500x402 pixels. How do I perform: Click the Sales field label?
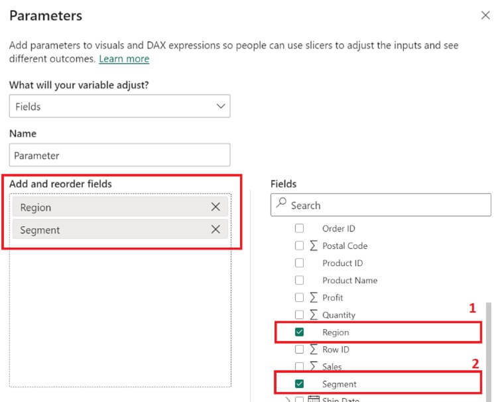pos(332,367)
